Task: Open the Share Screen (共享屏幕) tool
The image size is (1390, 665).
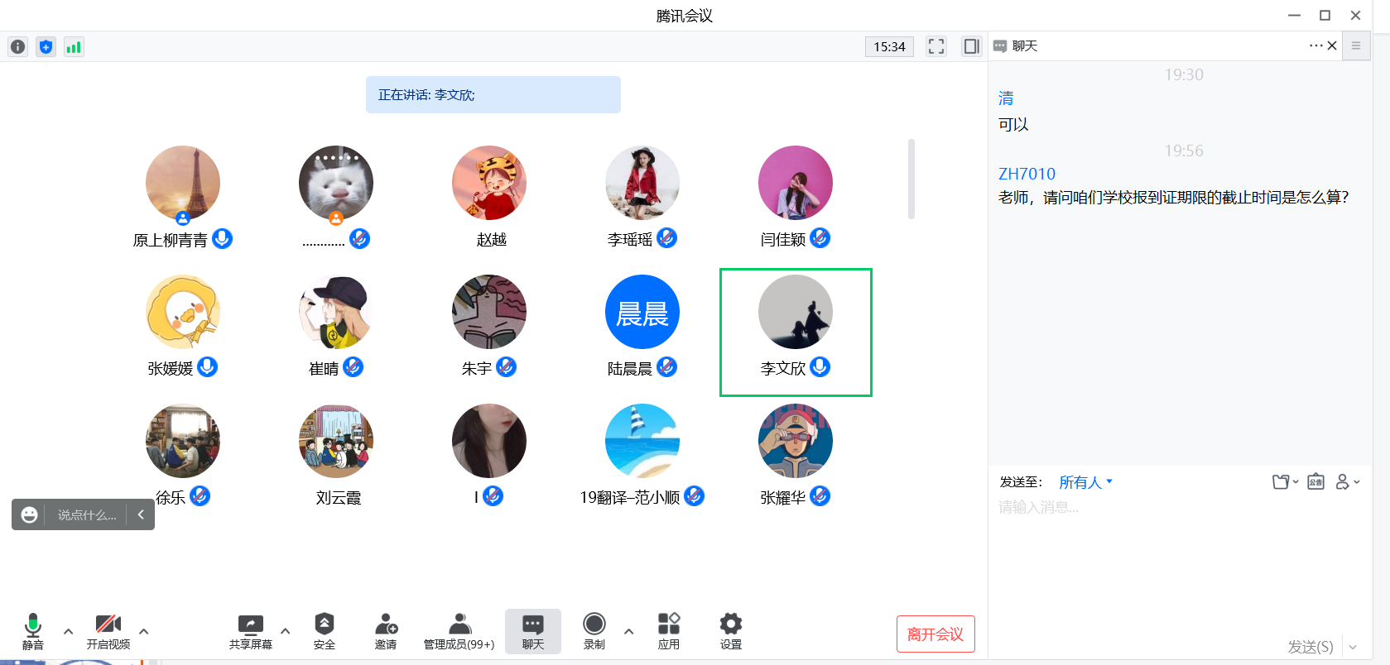Action: point(250,632)
